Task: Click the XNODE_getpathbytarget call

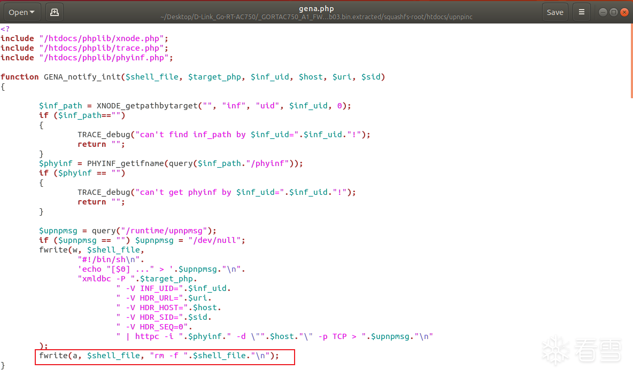Action: tap(148, 106)
